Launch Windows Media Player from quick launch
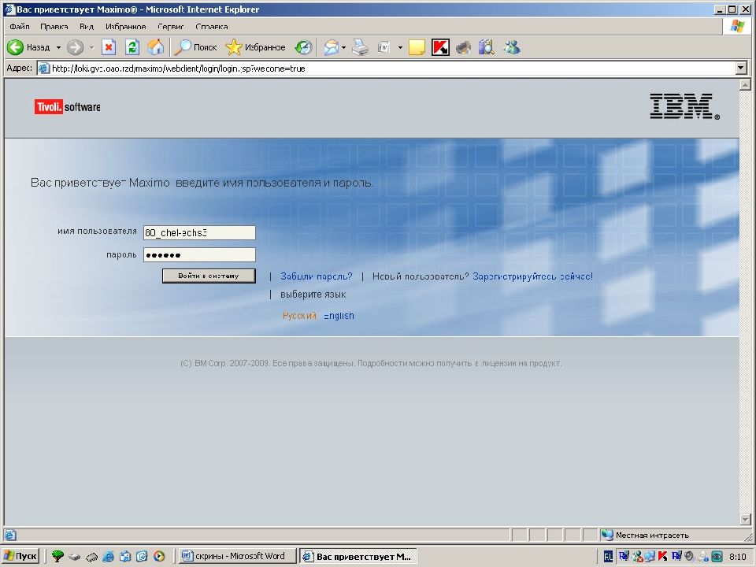 coord(159,556)
